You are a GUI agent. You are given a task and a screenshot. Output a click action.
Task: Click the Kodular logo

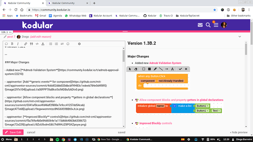38,25
